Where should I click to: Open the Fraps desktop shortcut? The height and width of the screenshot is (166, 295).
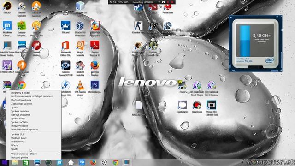(182, 85)
